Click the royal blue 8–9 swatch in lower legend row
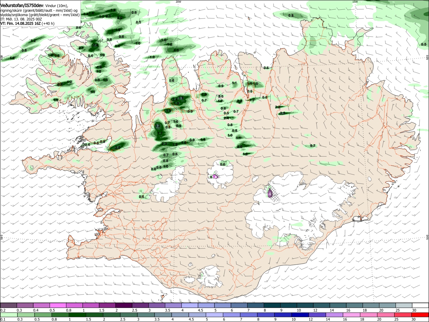The width and height of the screenshot is (429, 322). [x=265, y=315]
